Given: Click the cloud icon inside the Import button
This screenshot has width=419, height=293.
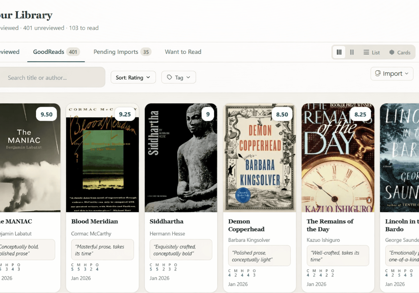Looking at the screenshot, I should [378, 74].
